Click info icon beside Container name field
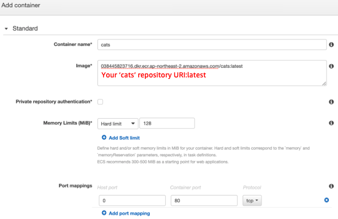Viewport: 338px width, 219px height. [331, 45]
